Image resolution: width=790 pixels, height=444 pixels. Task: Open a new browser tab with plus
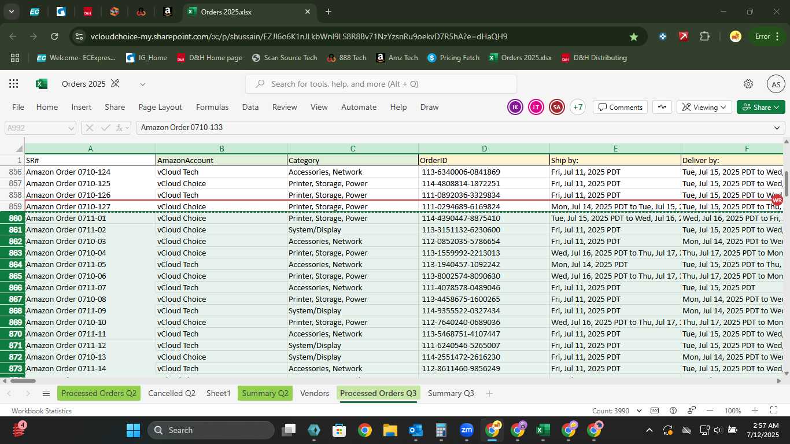tap(328, 12)
